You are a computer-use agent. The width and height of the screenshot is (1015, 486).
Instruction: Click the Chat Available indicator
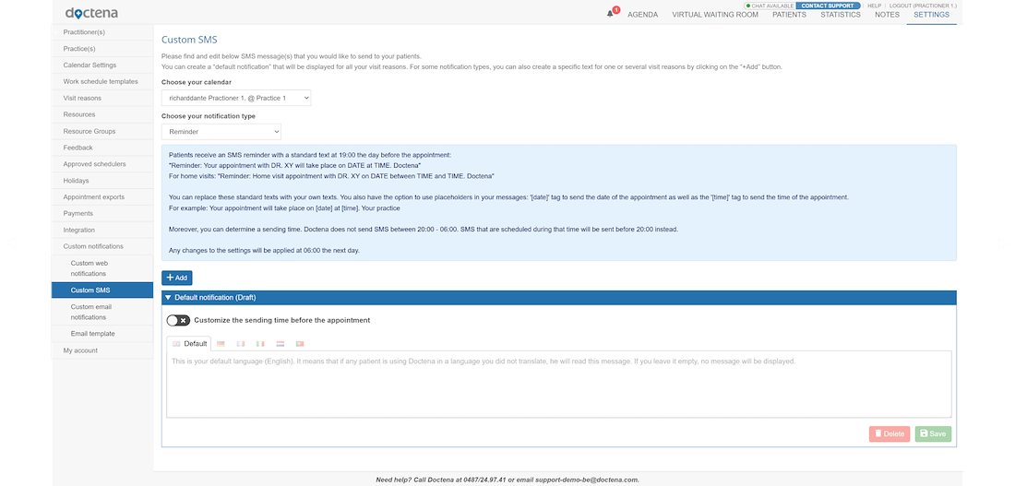769,6
